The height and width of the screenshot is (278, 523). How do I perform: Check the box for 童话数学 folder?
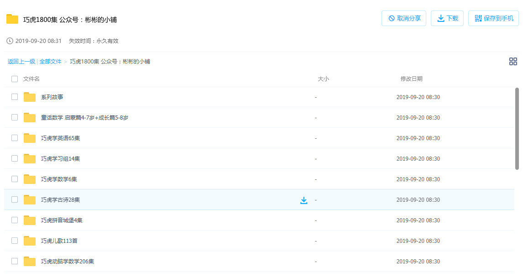point(15,117)
